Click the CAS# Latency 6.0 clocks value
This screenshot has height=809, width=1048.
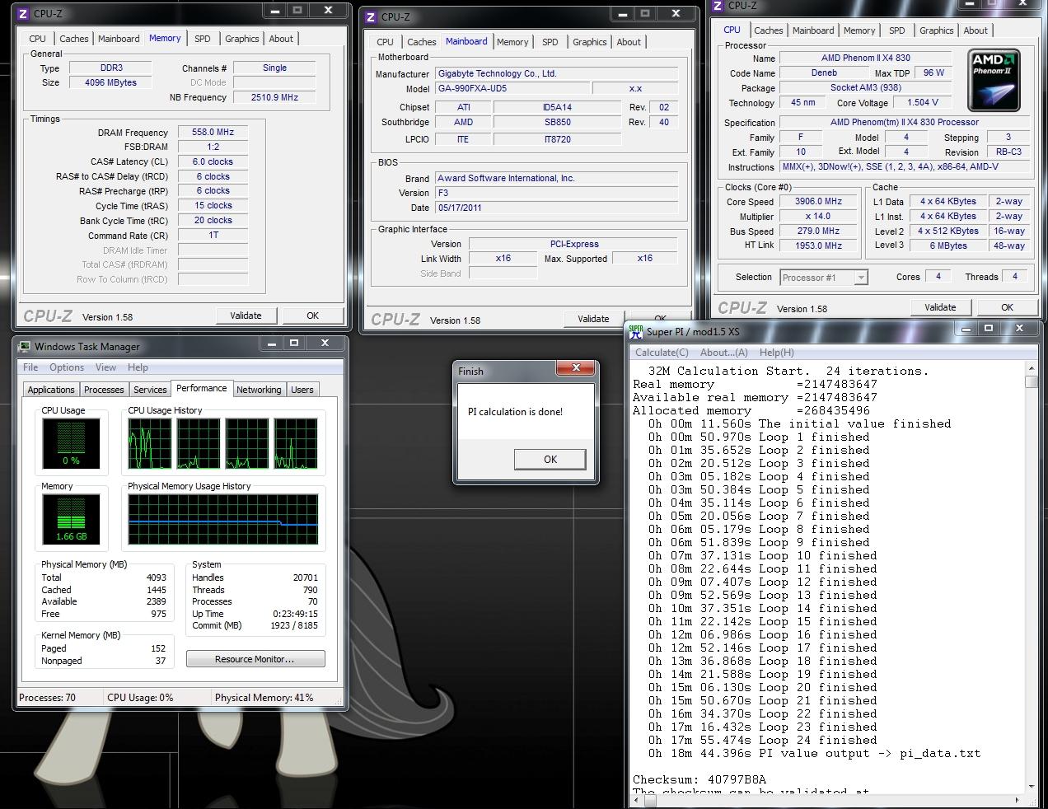point(213,161)
